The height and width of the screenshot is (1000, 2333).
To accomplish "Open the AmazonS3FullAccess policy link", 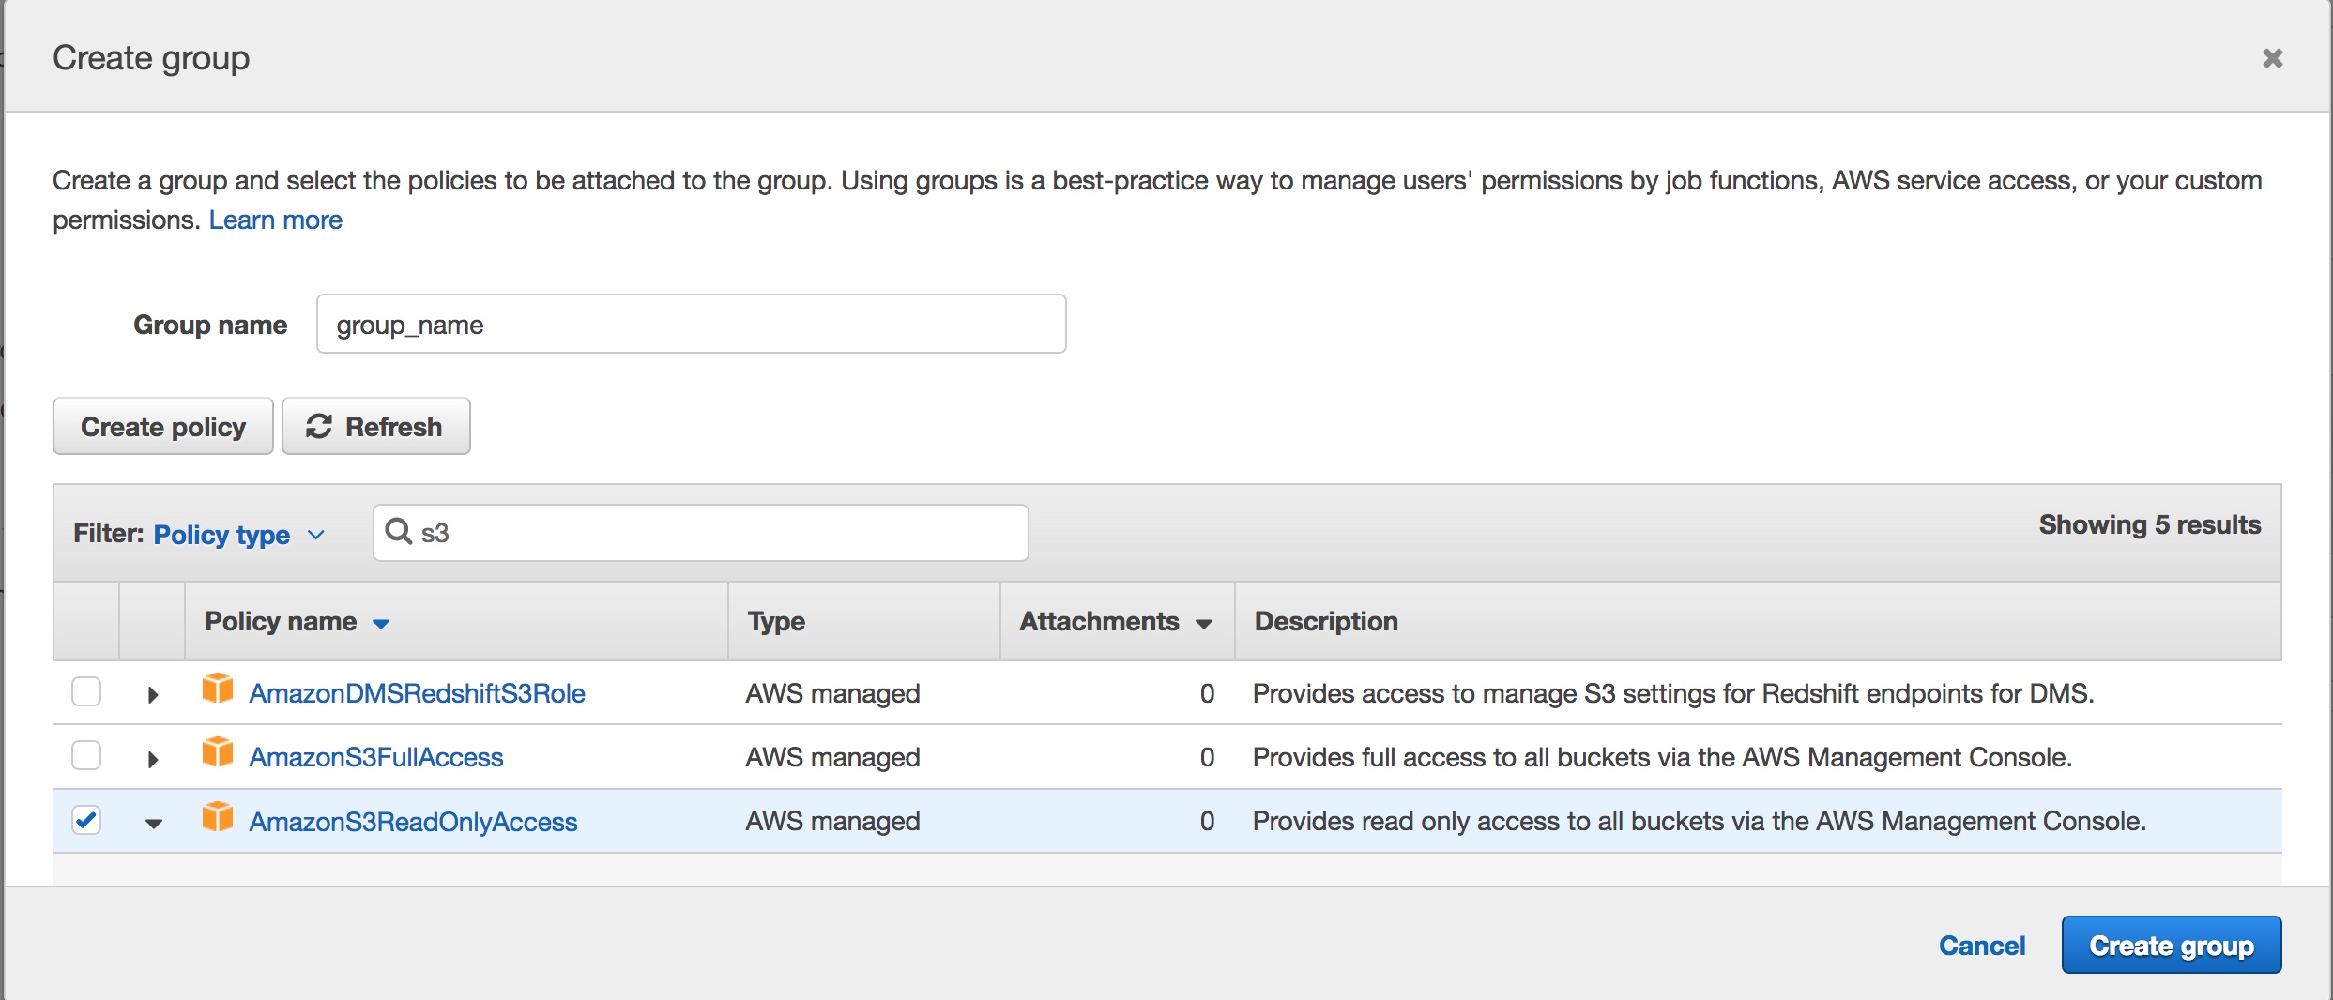I will tap(376, 757).
